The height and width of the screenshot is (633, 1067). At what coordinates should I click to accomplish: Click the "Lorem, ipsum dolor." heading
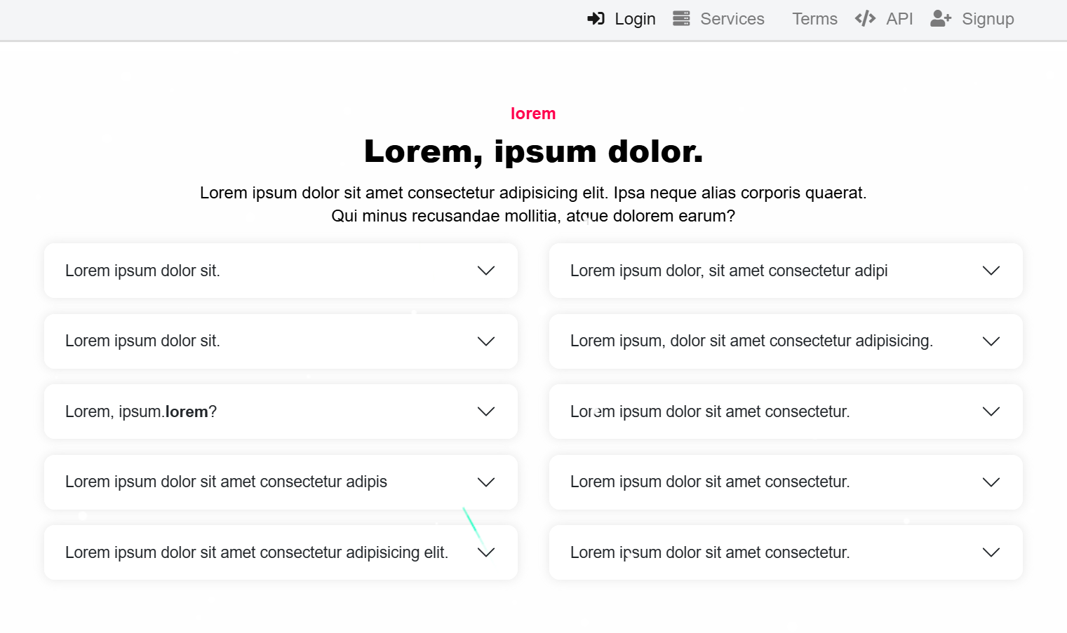click(x=533, y=151)
